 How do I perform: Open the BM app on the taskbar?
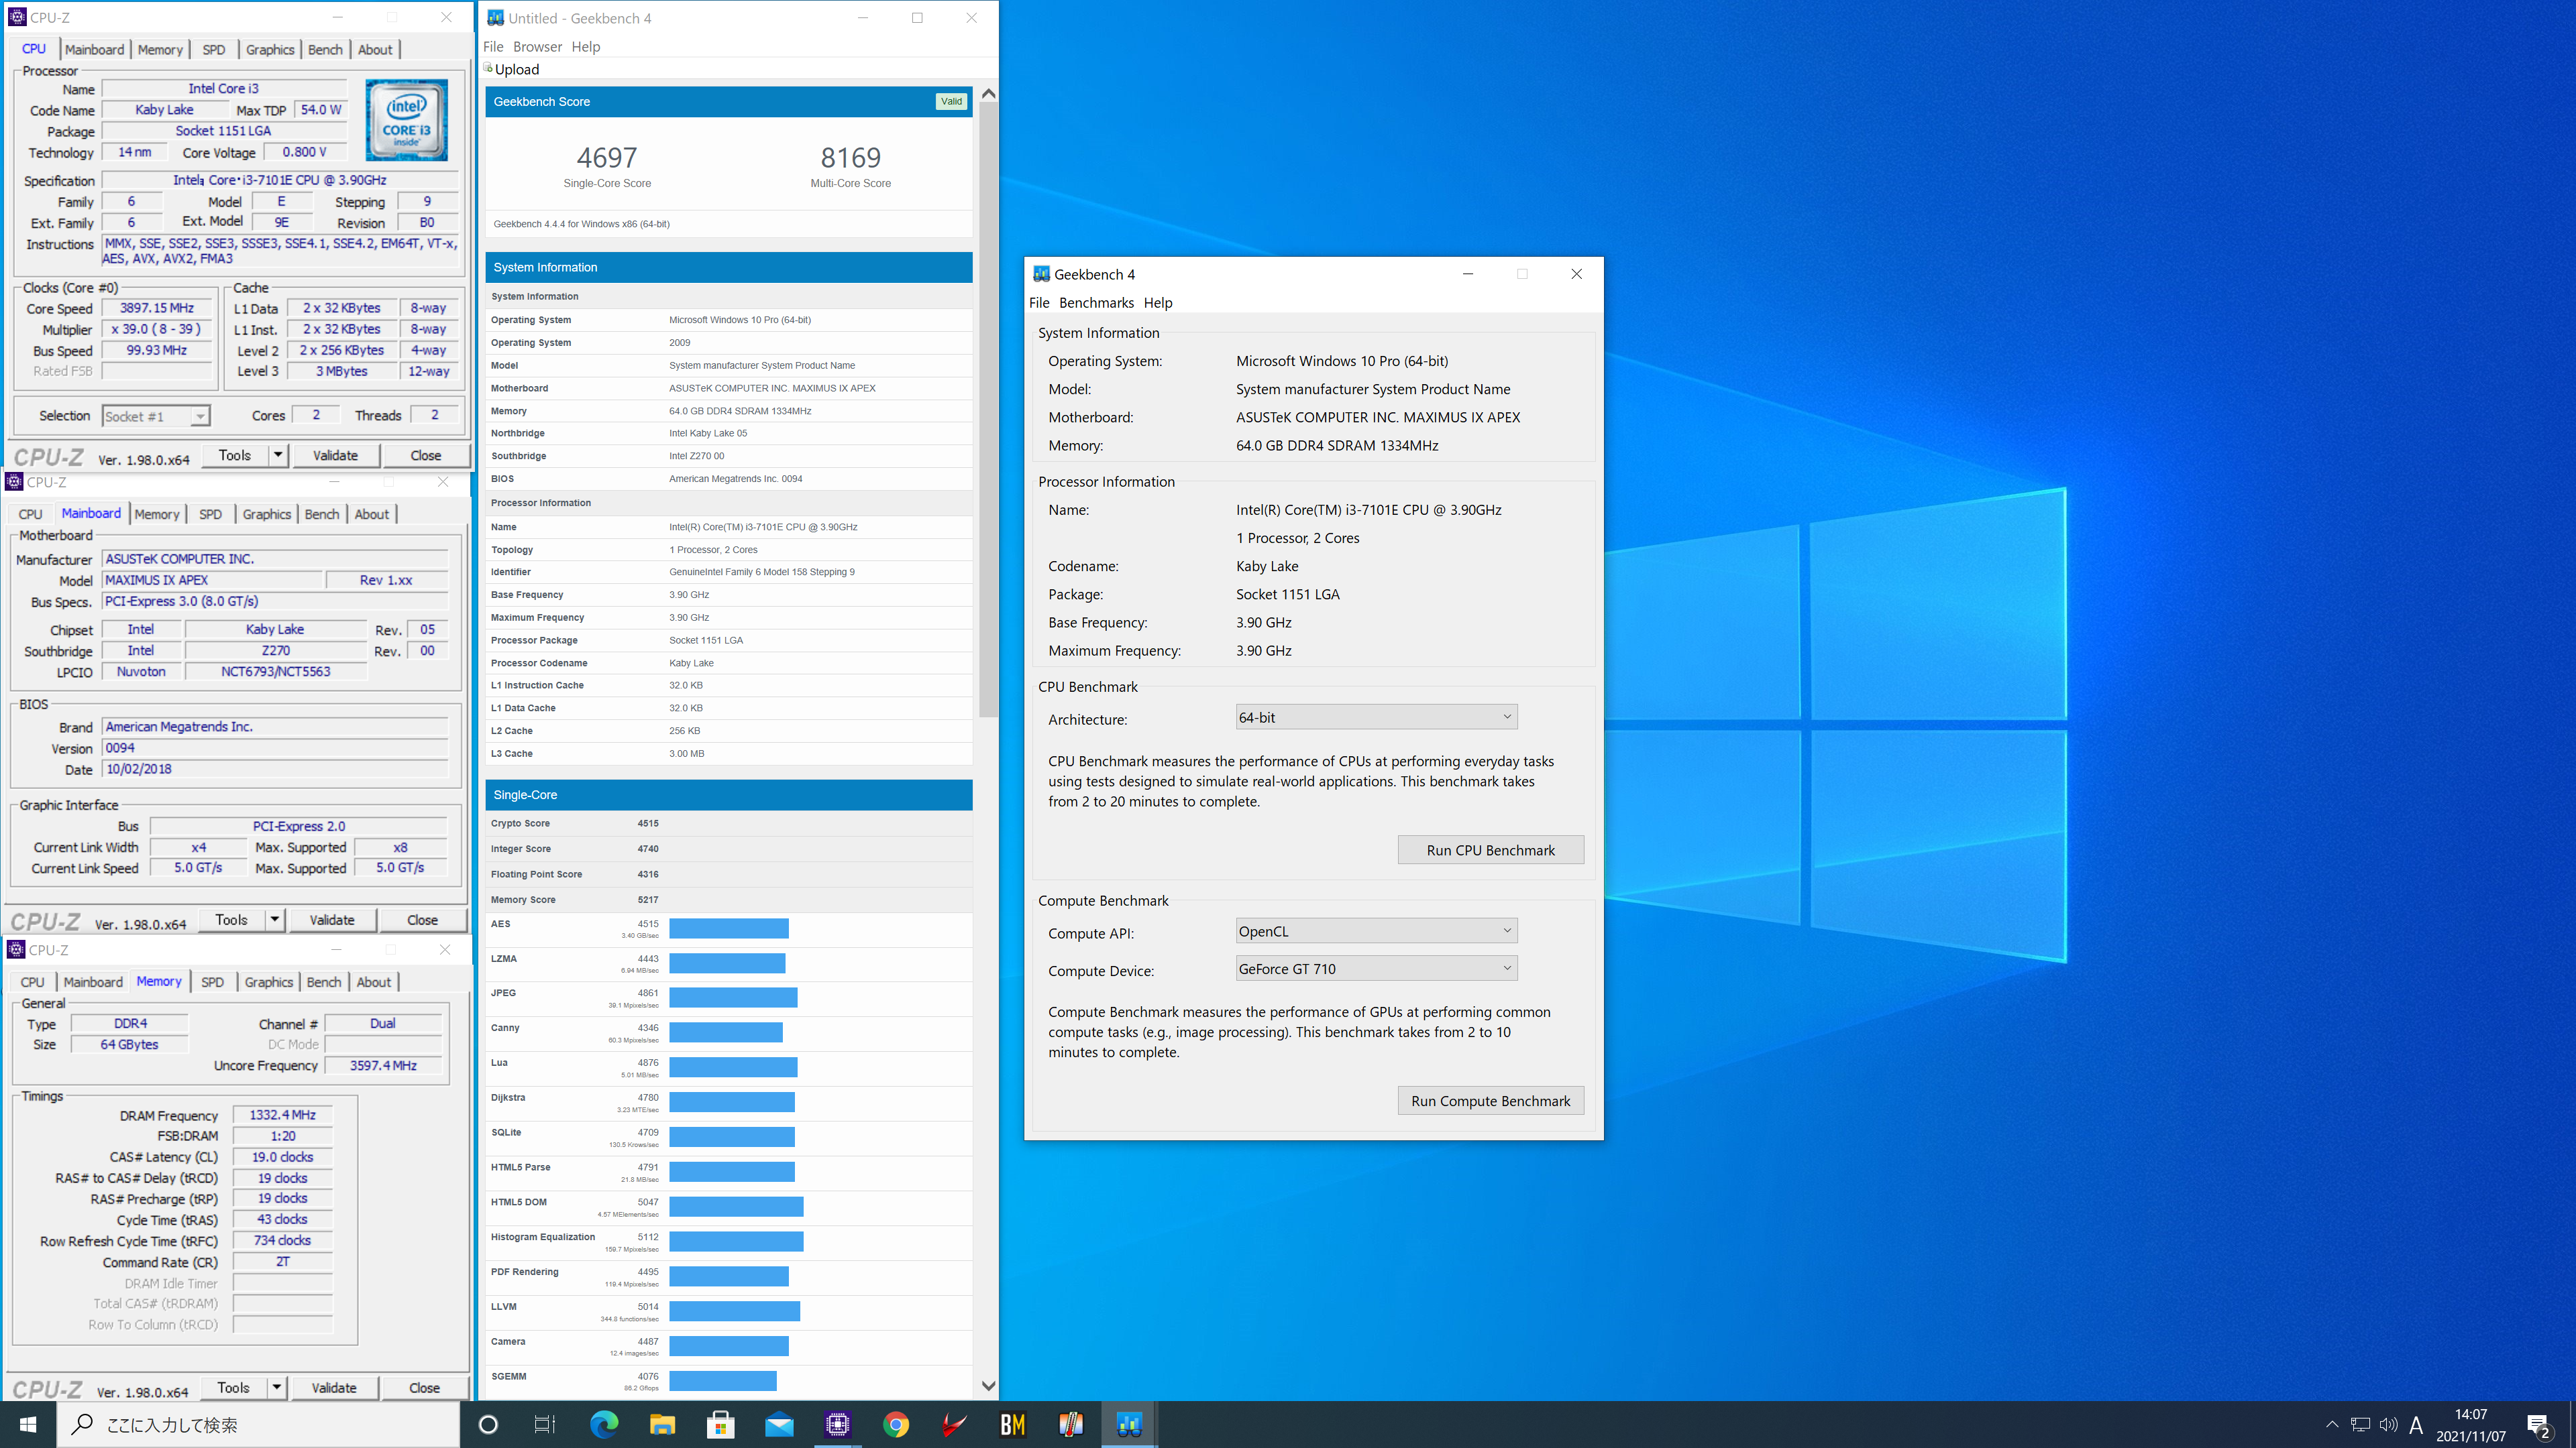coord(1013,1424)
